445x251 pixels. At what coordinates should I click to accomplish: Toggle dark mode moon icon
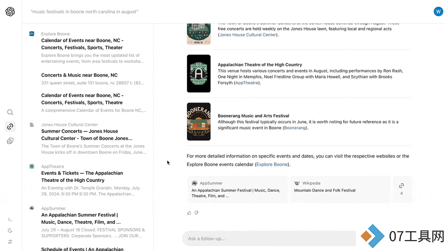10,231
